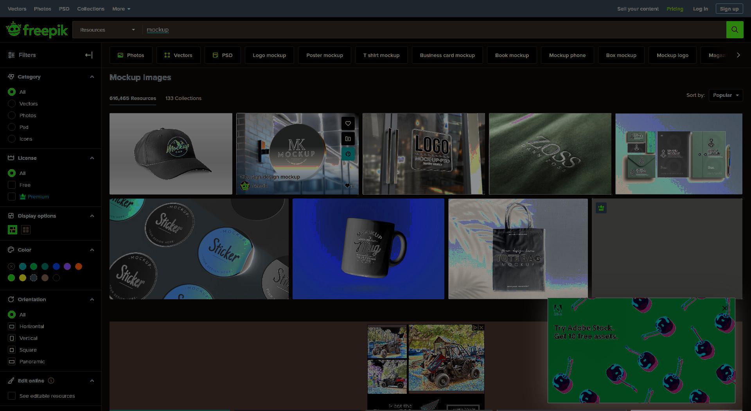Choose the purple color swatch

[67, 266]
